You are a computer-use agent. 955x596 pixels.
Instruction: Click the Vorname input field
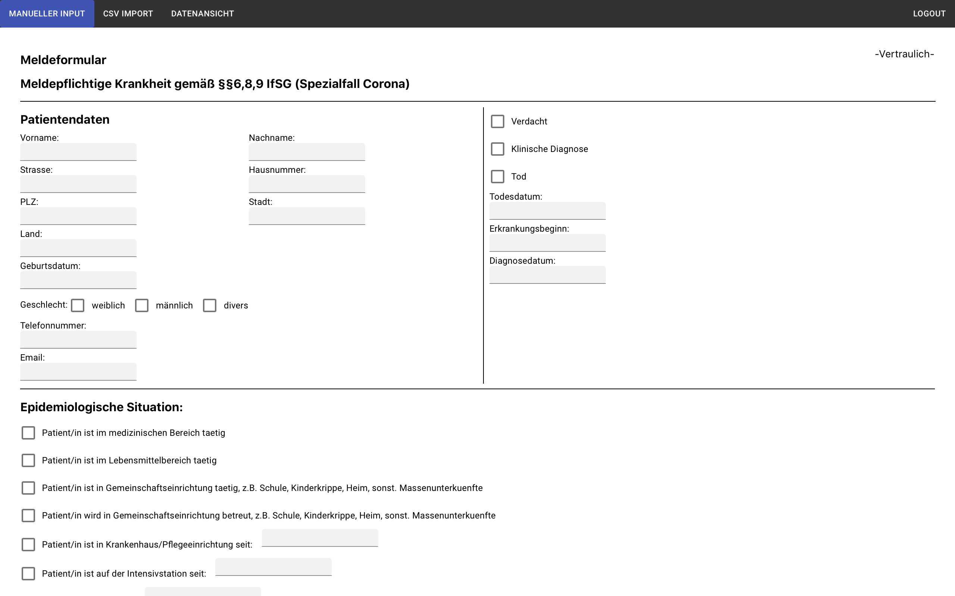(x=78, y=152)
